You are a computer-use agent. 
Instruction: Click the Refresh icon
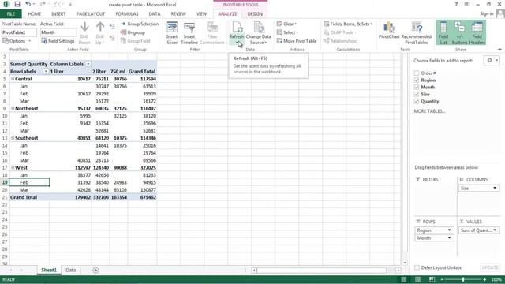pos(237,27)
